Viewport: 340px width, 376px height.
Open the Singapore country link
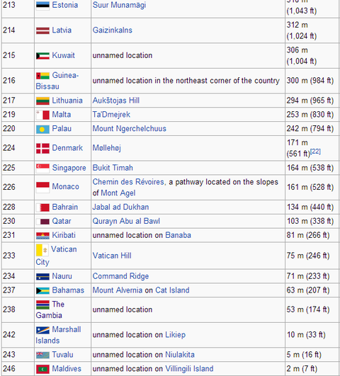pyautogui.click(x=69, y=168)
